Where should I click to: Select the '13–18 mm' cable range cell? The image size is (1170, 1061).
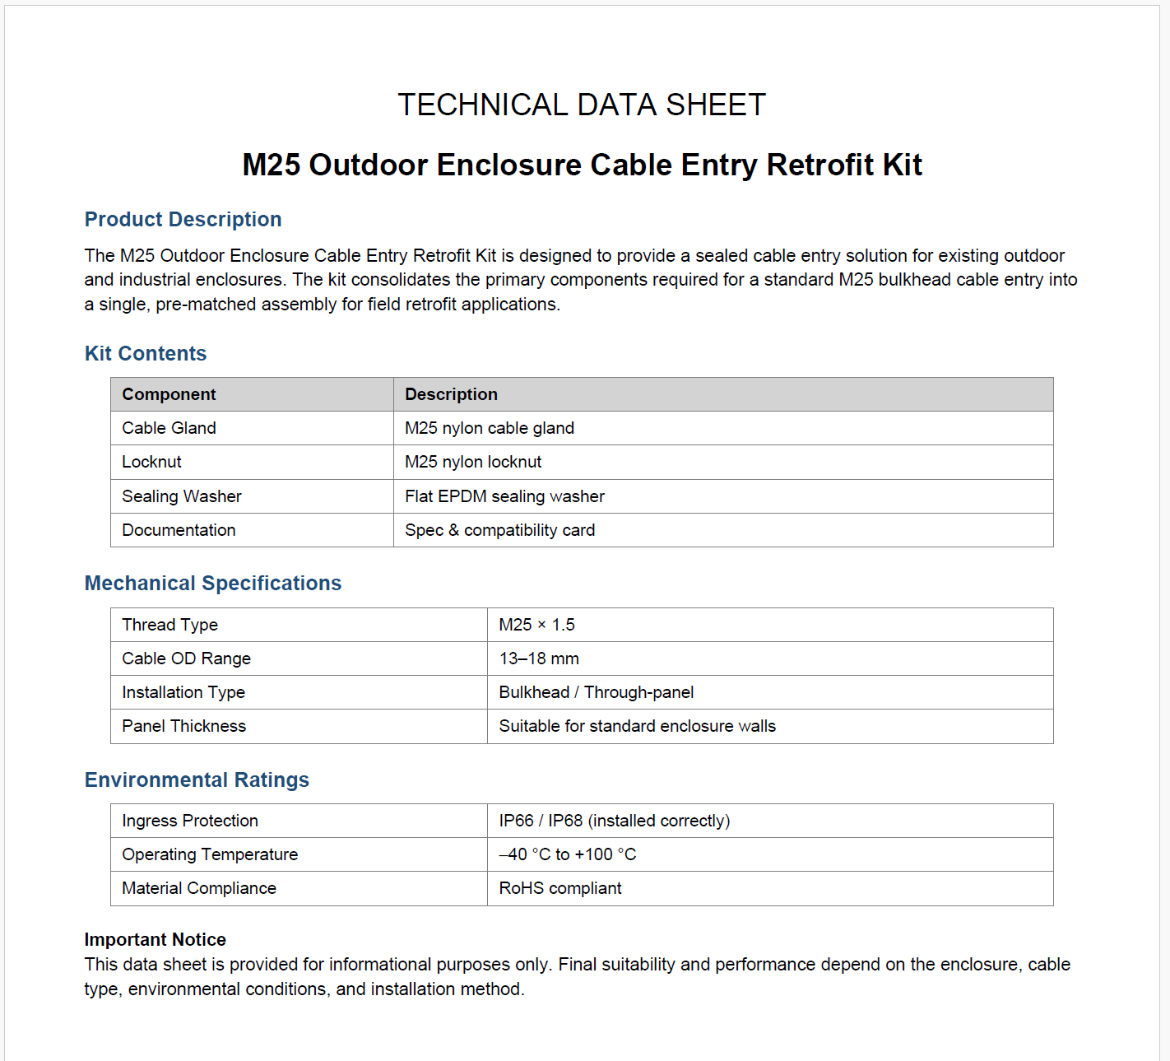pyautogui.click(x=539, y=658)
